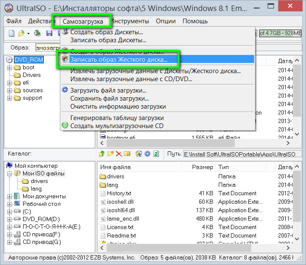Click the Имя файла column header
The image size is (306, 265).
click(x=140, y=167)
